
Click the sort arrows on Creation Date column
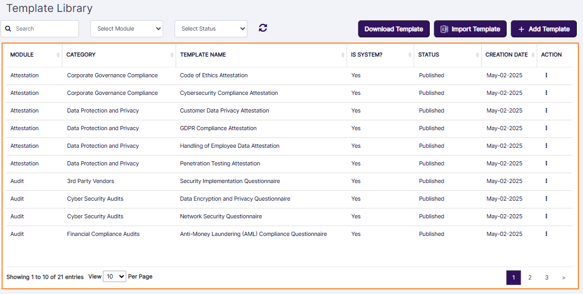[533, 55]
